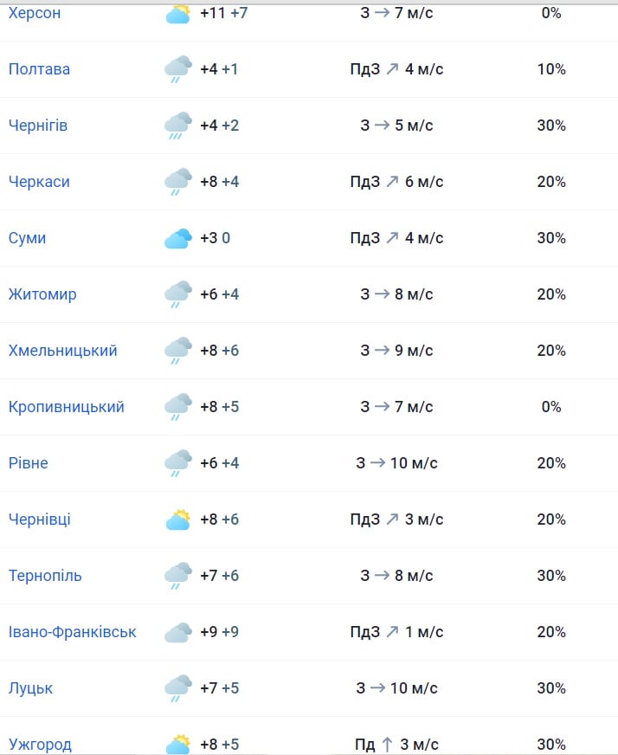The image size is (618, 755).
Task: Follow the Тернопіль city link
Action: (45, 576)
